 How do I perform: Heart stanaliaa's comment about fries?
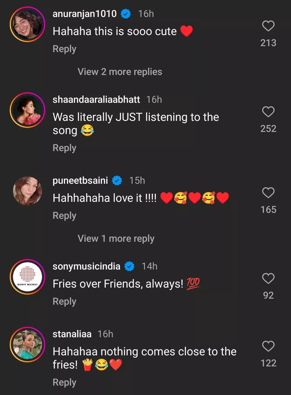click(268, 346)
